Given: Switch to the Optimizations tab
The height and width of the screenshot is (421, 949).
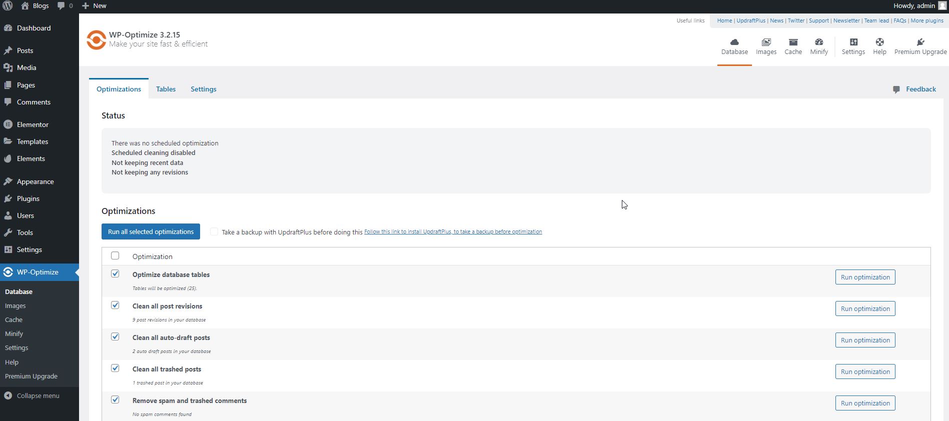Looking at the screenshot, I should point(119,89).
